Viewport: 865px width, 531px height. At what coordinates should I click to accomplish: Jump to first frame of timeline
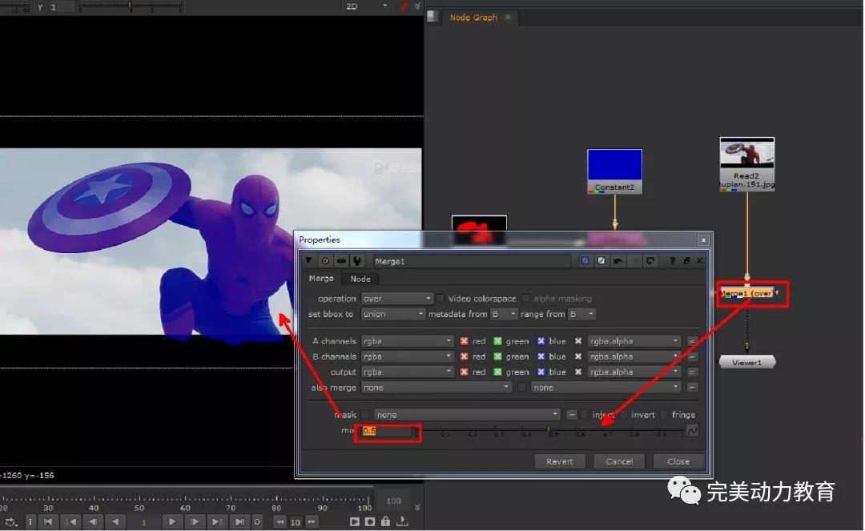48,521
